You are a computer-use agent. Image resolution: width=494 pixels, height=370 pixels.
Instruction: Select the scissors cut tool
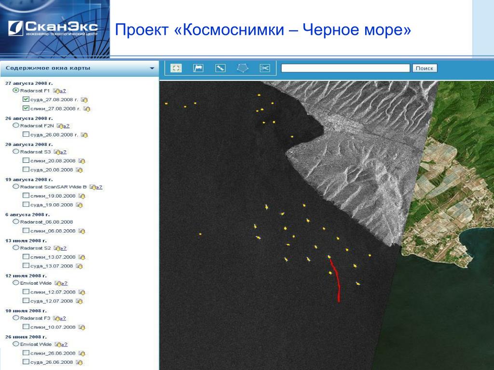264,68
